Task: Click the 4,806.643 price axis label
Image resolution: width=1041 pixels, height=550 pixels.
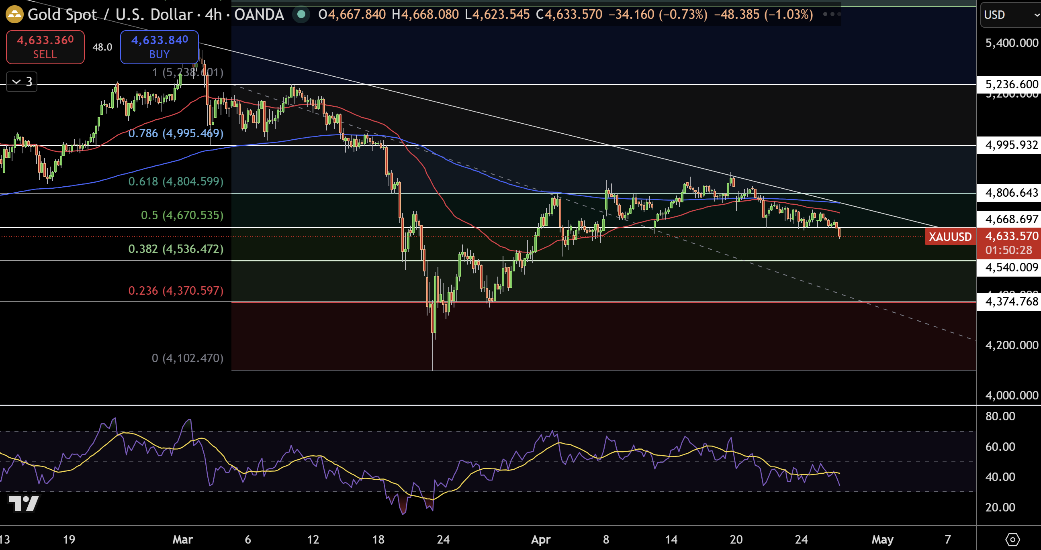Action: click(x=1010, y=193)
